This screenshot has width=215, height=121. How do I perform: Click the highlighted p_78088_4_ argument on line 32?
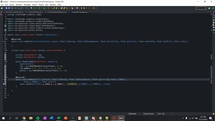[72, 84]
